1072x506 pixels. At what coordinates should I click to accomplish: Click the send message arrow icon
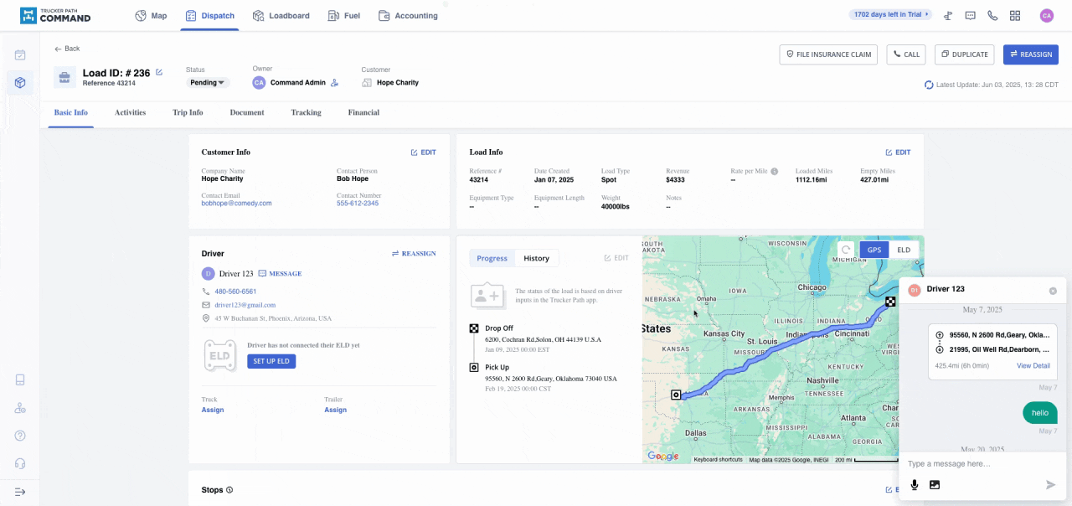[x=1050, y=485]
